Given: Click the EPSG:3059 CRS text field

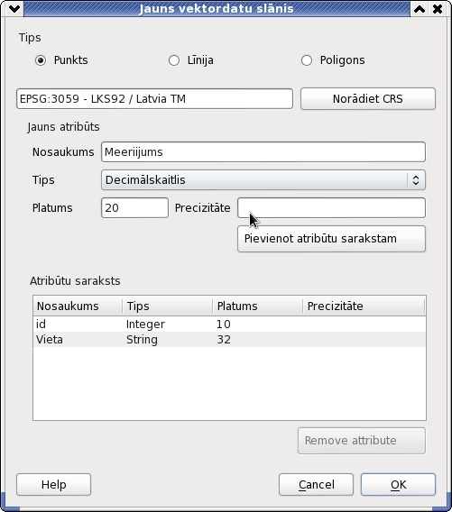Looking at the screenshot, I should pos(154,98).
